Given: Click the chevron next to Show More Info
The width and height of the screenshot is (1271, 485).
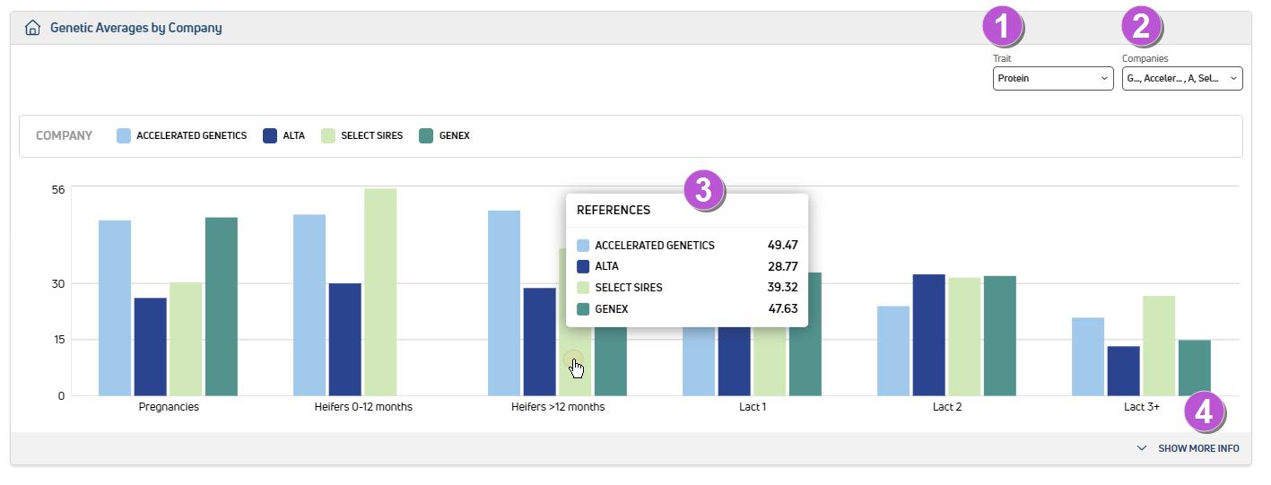Looking at the screenshot, I should [1141, 448].
